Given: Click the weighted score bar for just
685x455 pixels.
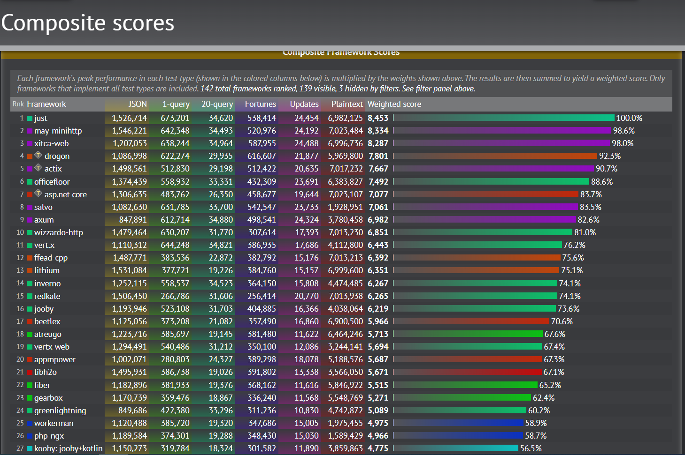Looking at the screenshot, I should tap(502, 118).
